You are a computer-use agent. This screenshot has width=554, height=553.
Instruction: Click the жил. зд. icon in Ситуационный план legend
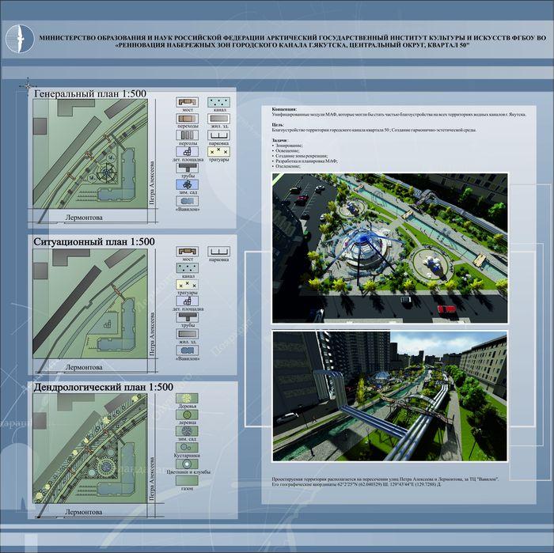pos(187,334)
